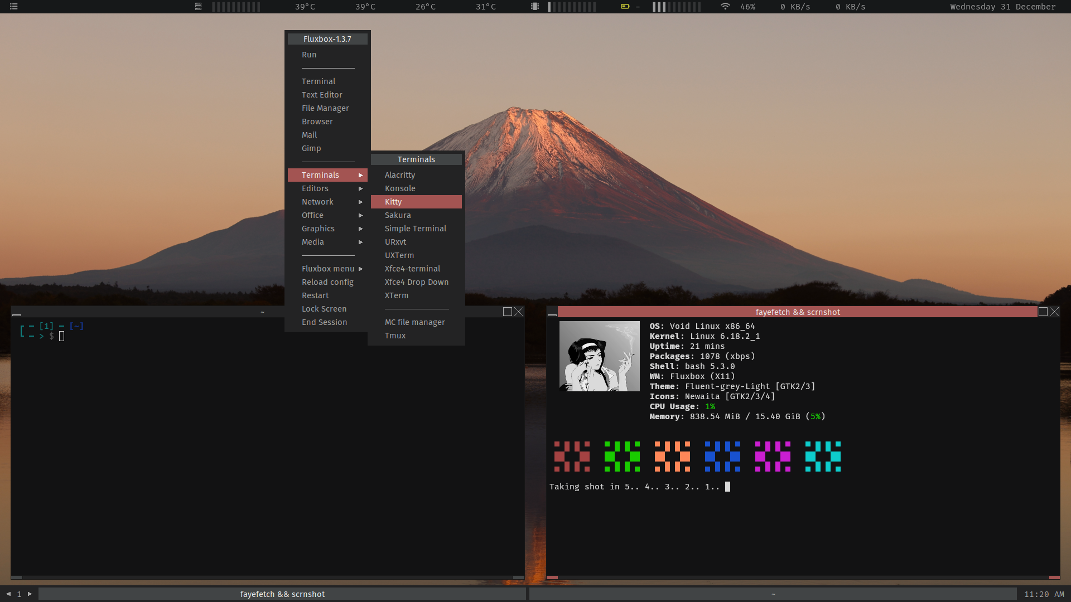
Task: Select Alacritty in the Terminals list
Action: pos(400,175)
